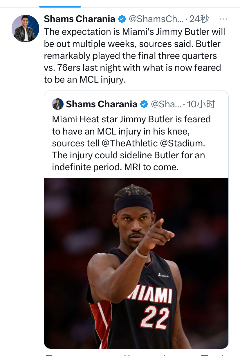Tap the truncated @Sha... handle in the quoted tweet
Screen dimensions: 240x356
(x=166, y=104)
